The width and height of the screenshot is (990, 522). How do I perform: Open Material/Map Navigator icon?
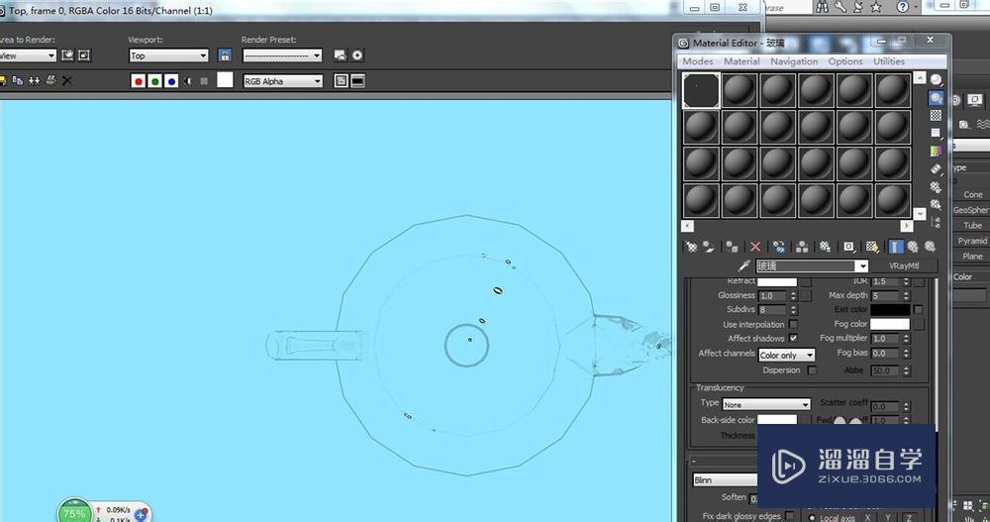[936, 223]
